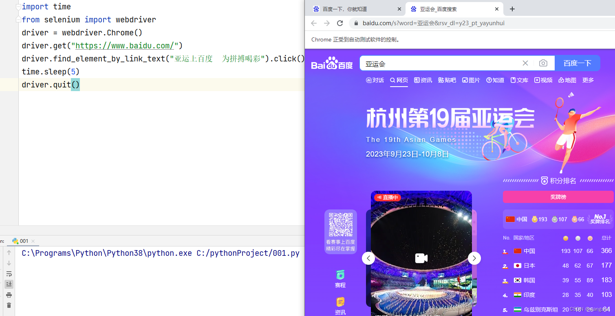Screen dimensions: 615x316
Task: Close the 001 run tab
Action: [33, 241]
